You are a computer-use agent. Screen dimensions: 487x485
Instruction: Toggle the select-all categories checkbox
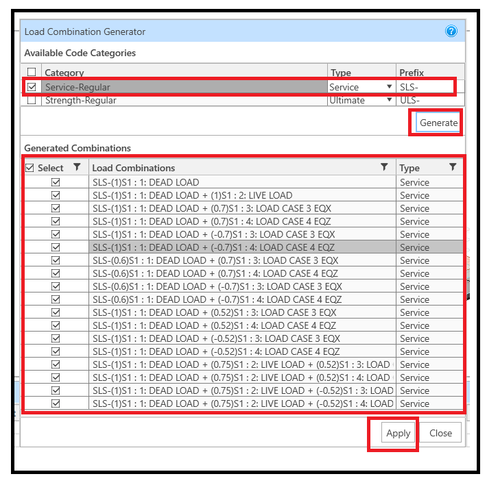[32, 72]
